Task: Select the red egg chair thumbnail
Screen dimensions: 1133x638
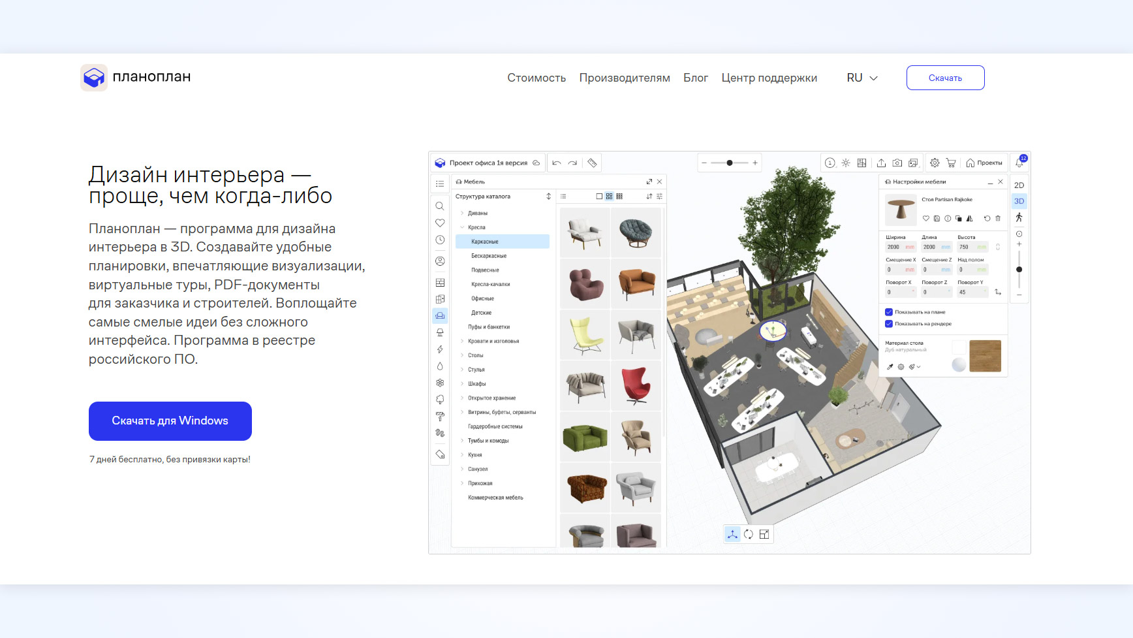Action: pos(636,386)
